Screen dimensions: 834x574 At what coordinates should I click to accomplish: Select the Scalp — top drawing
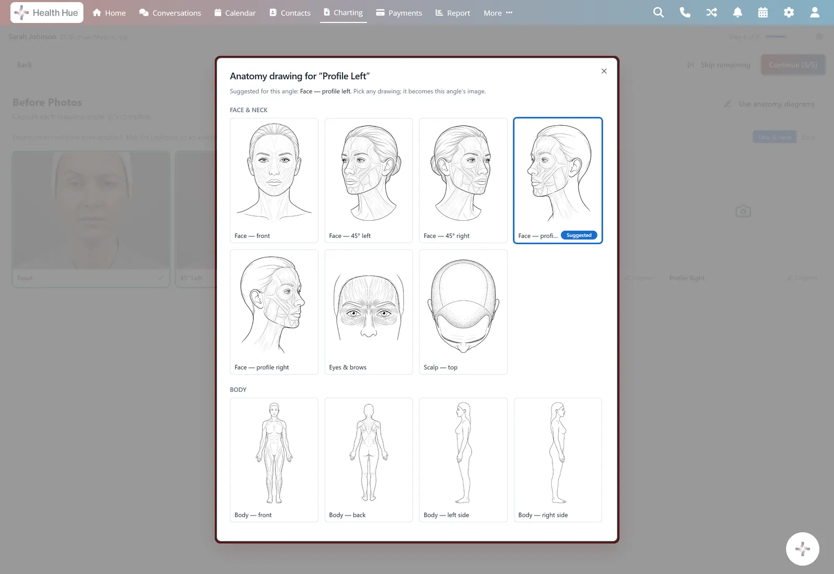pyautogui.click(x=463, y=312)
